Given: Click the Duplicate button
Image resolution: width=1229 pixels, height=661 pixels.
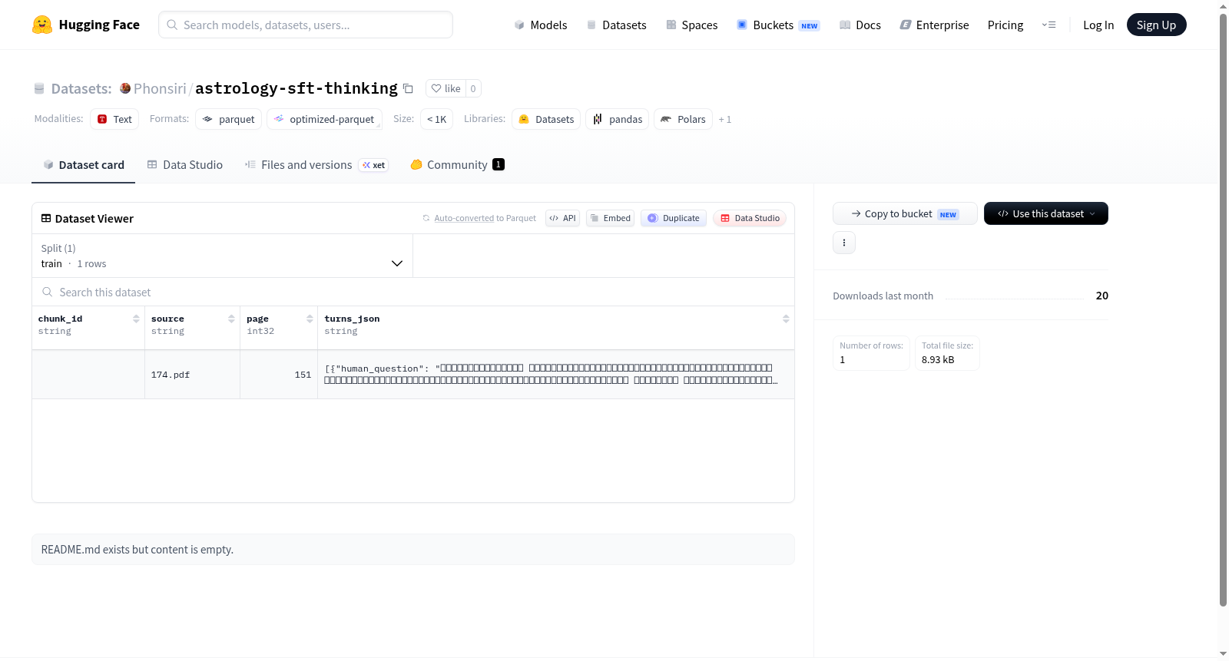Looking at the screenshot, I should [674, 218].
